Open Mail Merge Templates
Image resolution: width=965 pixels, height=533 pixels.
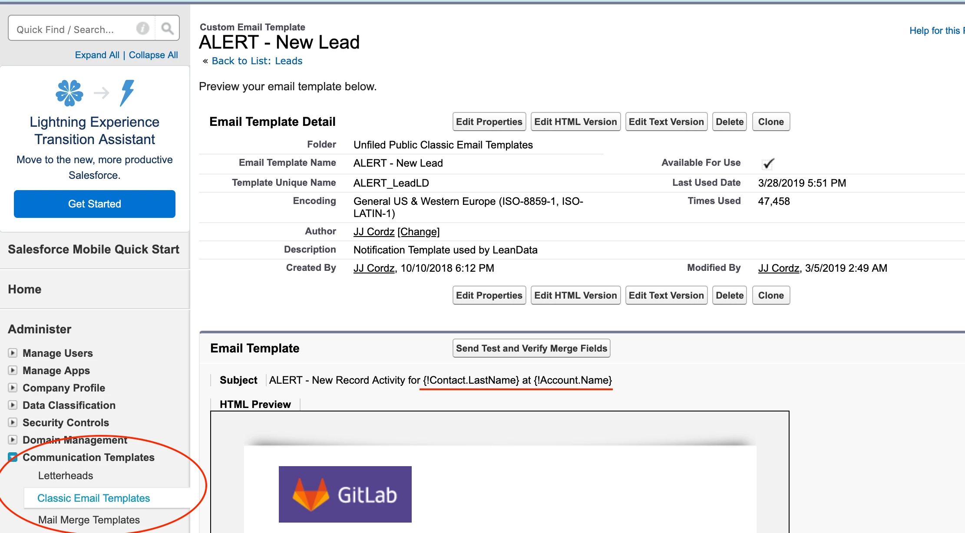click(89, 520)
